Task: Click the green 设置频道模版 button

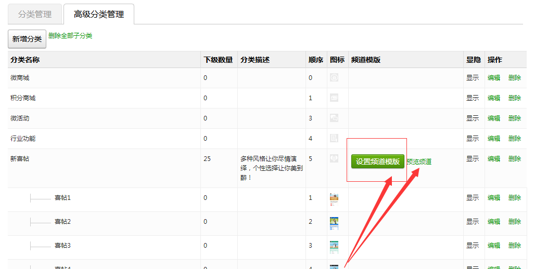Action: click(378, 162)
